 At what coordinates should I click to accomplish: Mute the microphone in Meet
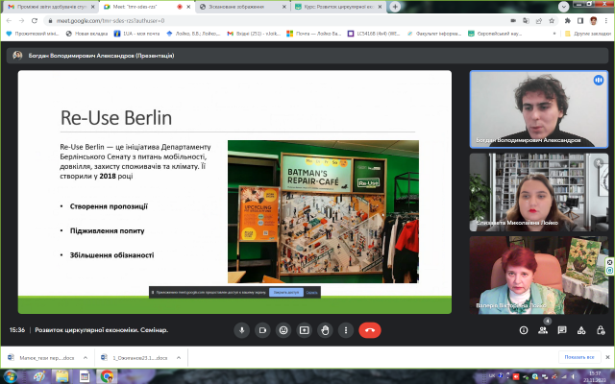tap(241, 329)
